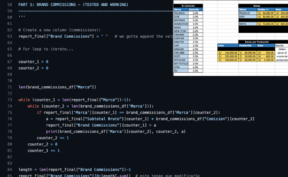Select the NEW STAR brand cell
Screen dimensions: 288x177
click(x=181, y=31)
